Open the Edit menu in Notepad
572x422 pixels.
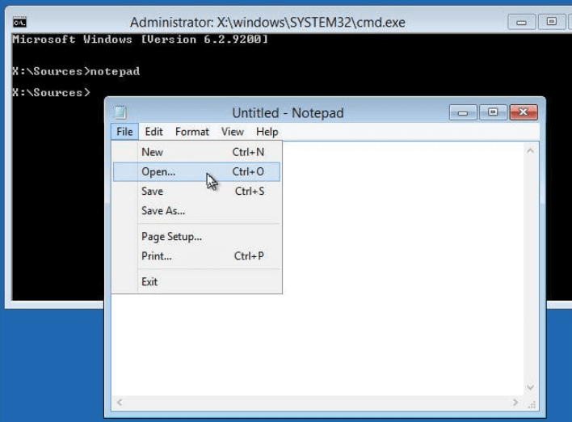(154, 132)
